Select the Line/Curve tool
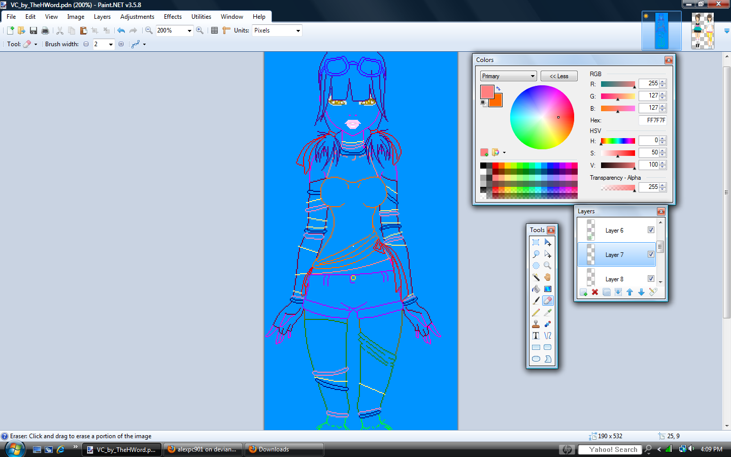Screen dimensions: 731x457 pos(548,336)
